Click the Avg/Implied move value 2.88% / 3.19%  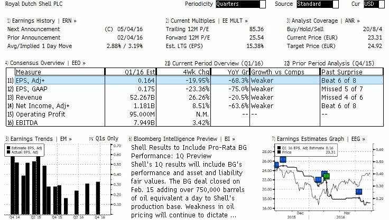(x=125, y=46)
